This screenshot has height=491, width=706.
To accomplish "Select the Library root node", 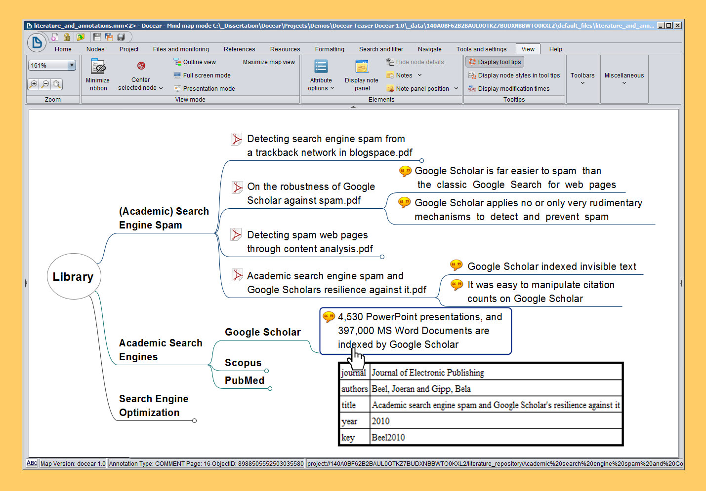I will [73, 277].
